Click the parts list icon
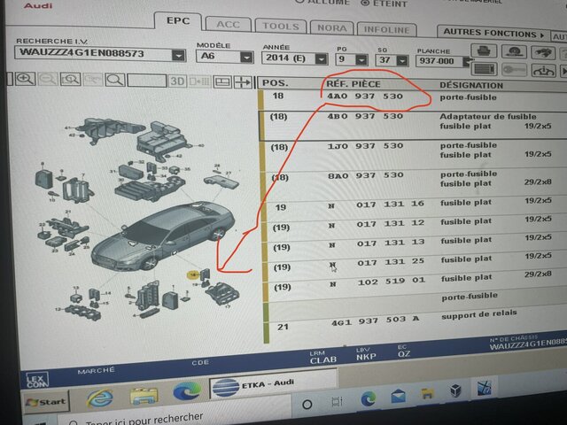Viewport: 567px width, 425px height. point(484,69)
